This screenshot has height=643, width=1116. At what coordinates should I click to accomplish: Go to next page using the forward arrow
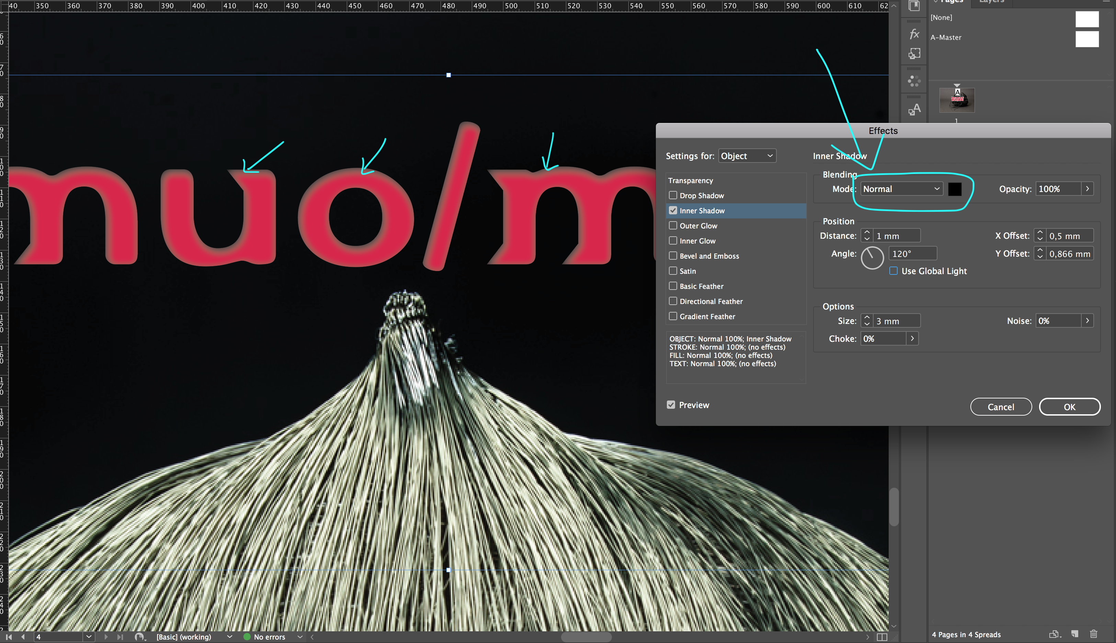tap(106, 636)
